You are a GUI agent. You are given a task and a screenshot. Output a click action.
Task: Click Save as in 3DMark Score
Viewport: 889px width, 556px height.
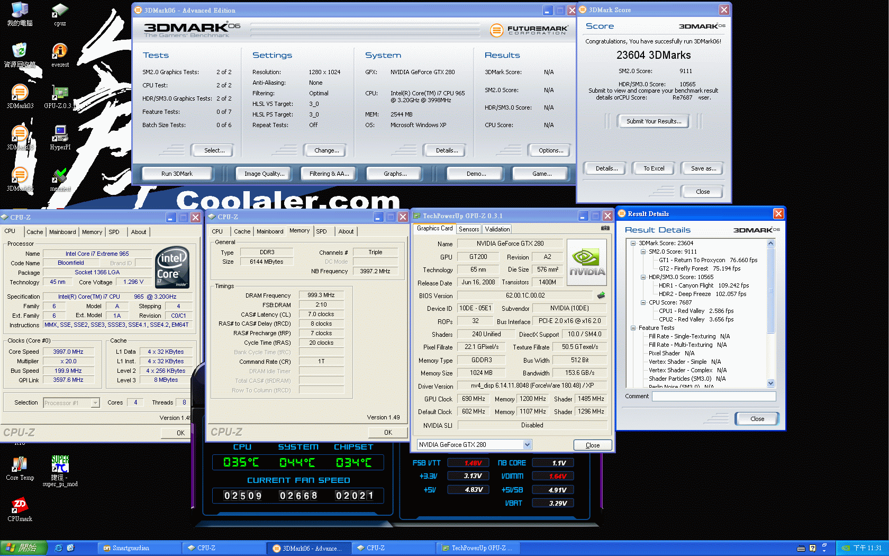[703, 168]
